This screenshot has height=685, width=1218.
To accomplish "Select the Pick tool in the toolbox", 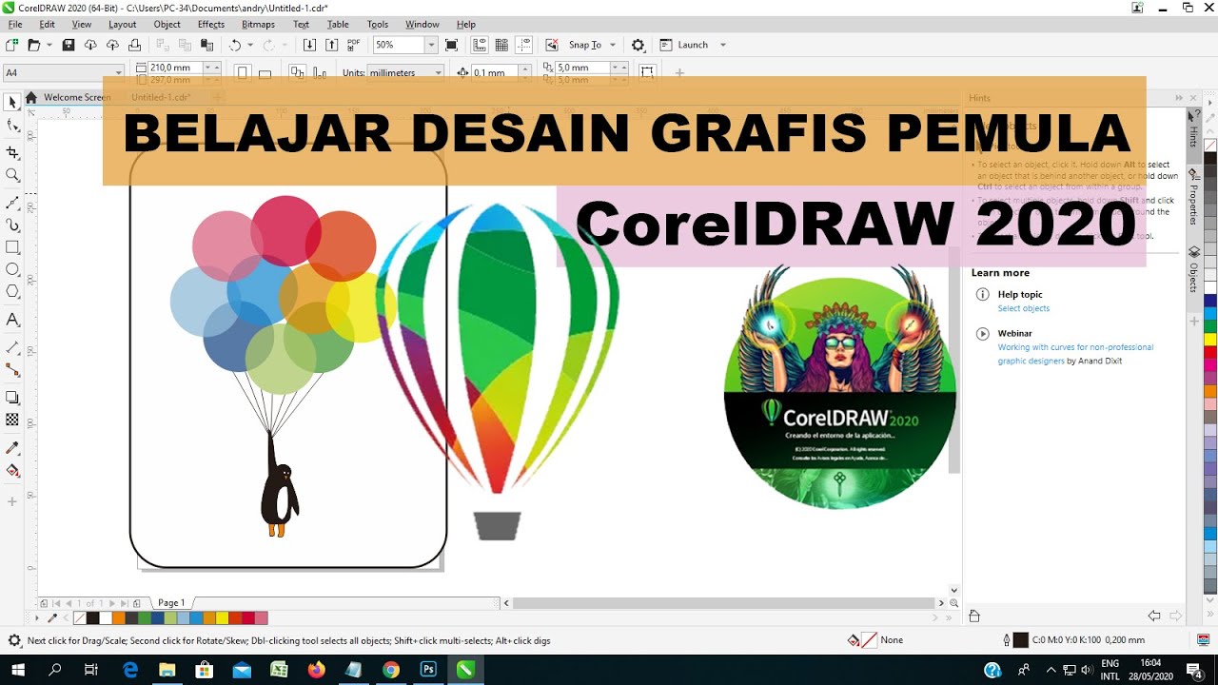I will [12, 102].
